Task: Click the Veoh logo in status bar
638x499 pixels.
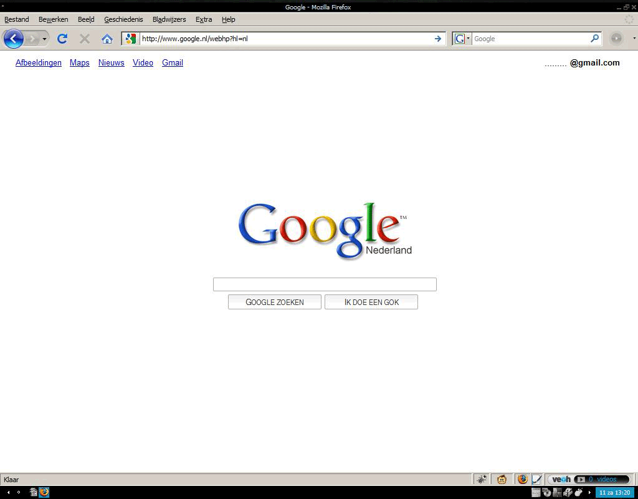Action: coord(561,480)
